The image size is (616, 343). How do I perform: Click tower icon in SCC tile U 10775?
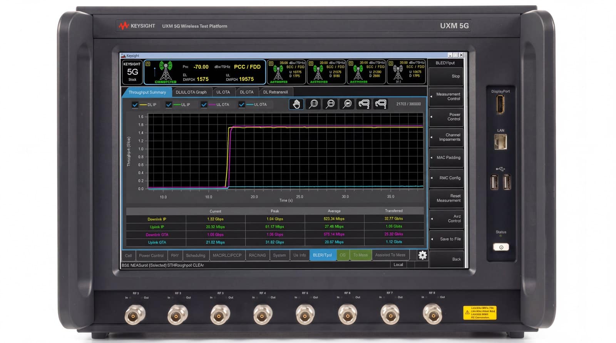(x=278, y=72)
